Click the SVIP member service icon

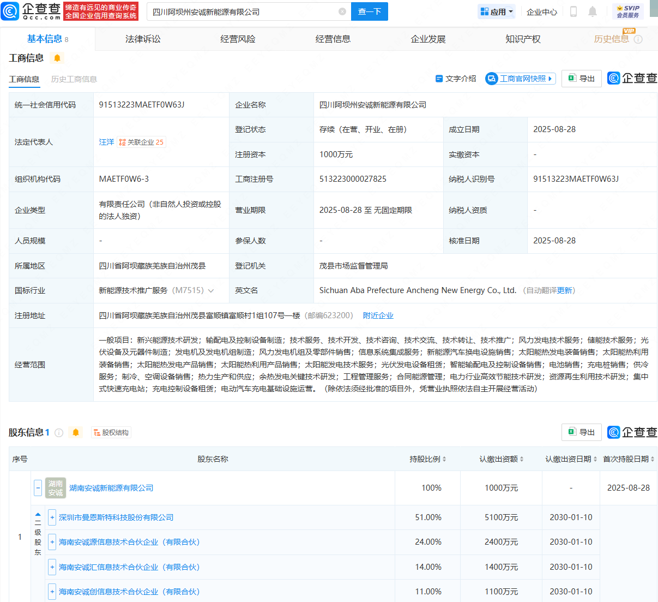click(628, 11)
